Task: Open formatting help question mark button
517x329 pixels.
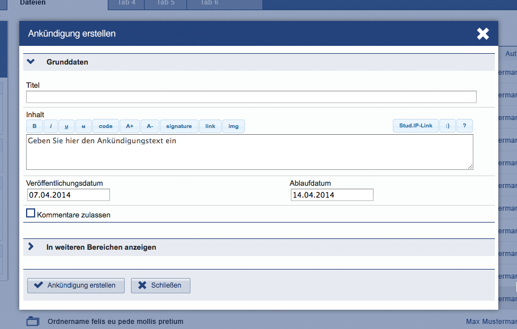Action: coord(464,126)
